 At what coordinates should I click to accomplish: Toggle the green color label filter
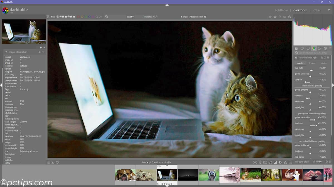86,17
